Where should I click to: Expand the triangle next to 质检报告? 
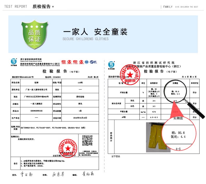pyautogui.click(x=53, y=7)
